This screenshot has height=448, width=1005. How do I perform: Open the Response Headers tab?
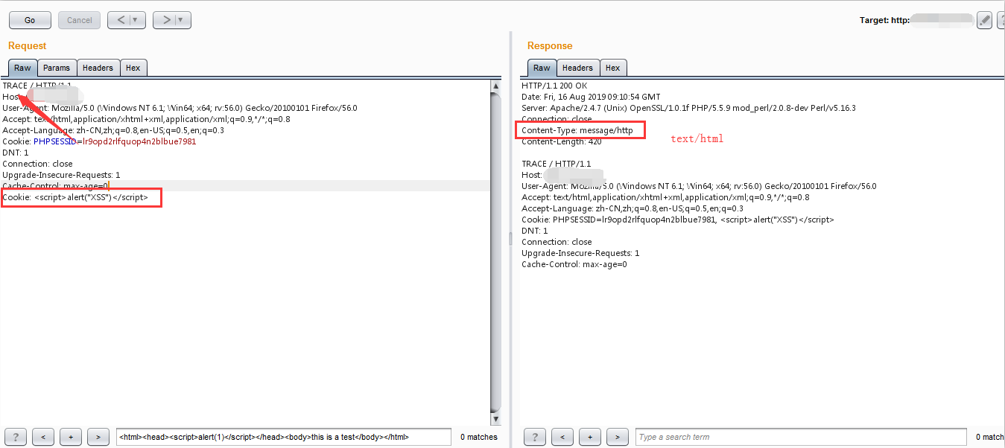(x=577, y=68)
